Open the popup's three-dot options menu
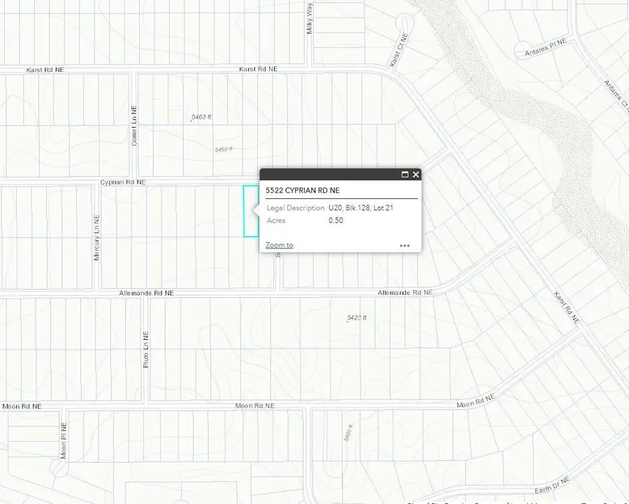The image size is (629, 504). click(405, 246)
